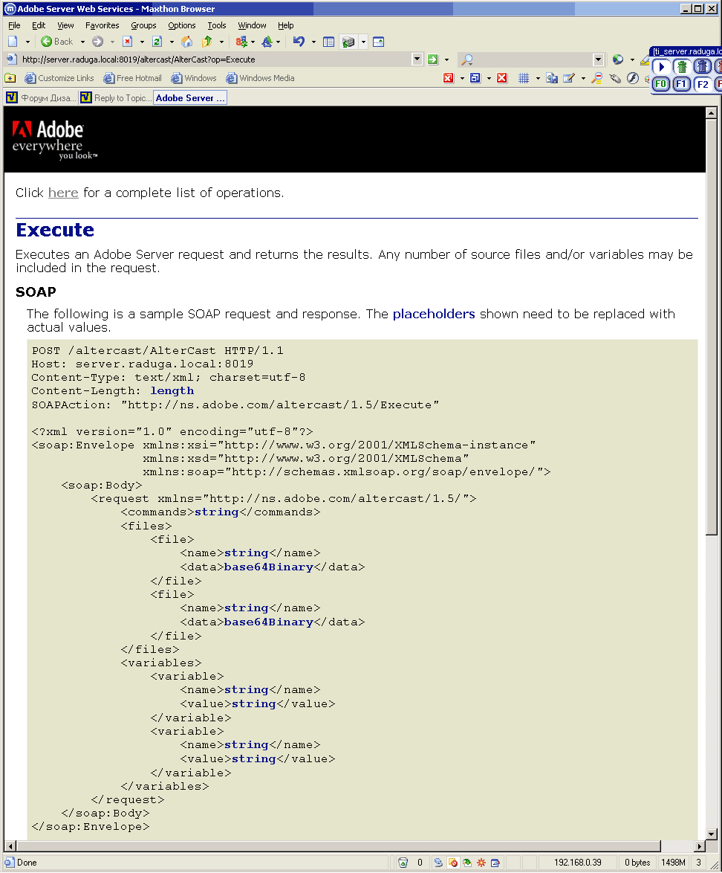Image resolution: width=722 pixels, height=873 pixels.
Task: Click inside the search text field
Action: [533, 59]
